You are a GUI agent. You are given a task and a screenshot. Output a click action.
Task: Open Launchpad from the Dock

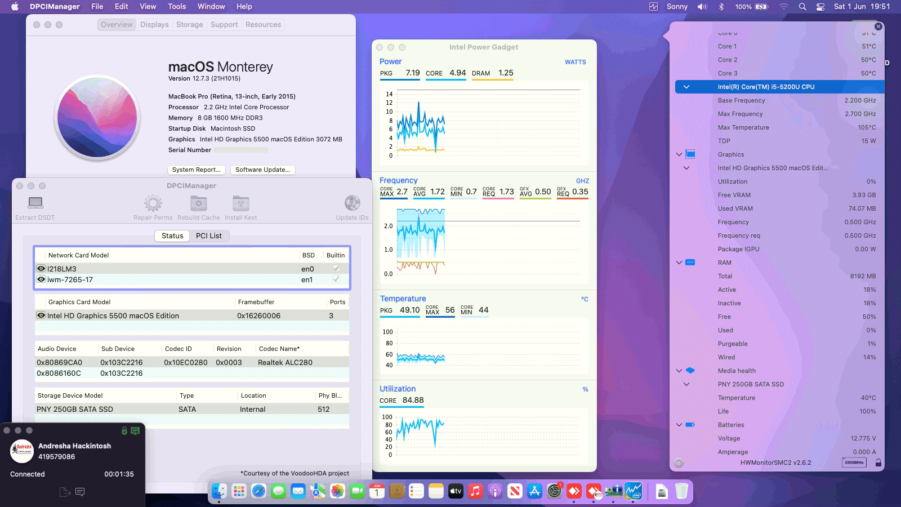click(239, 491)
